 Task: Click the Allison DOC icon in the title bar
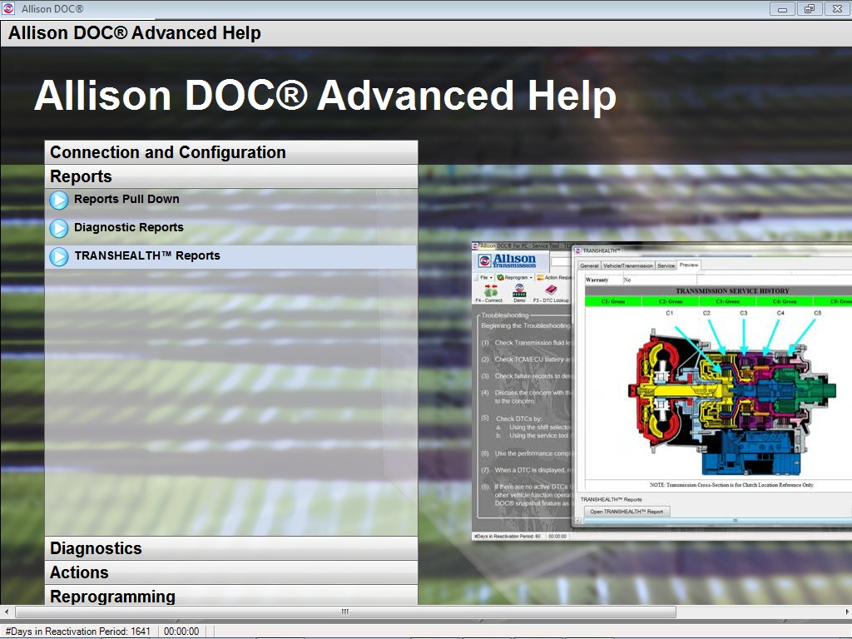point(7,8)
